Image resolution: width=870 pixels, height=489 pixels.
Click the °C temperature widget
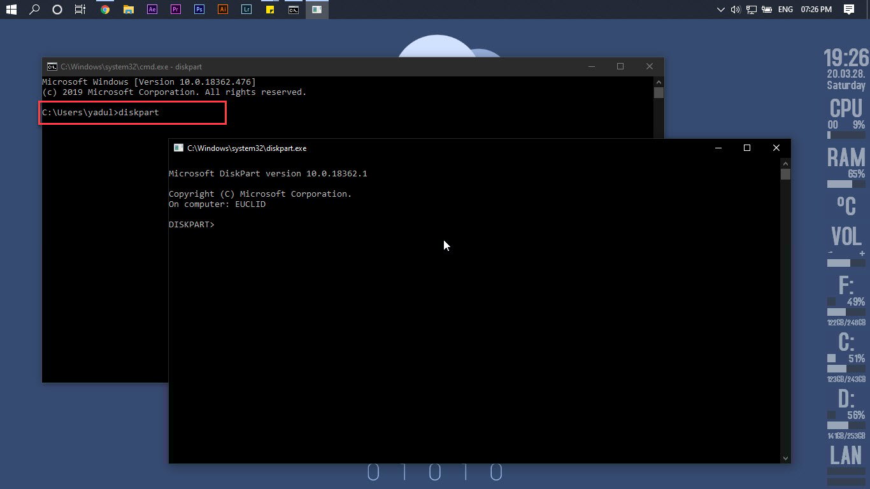pyautogui.click(x=846, y=206)
